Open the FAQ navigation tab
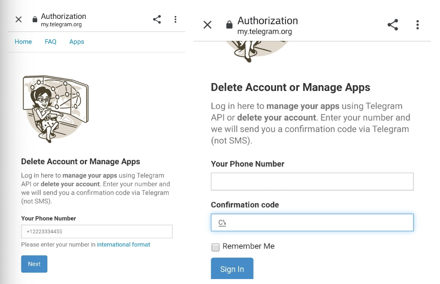This screenshot has width=440, height=284. pyautogui.click(x=51, y=42)
